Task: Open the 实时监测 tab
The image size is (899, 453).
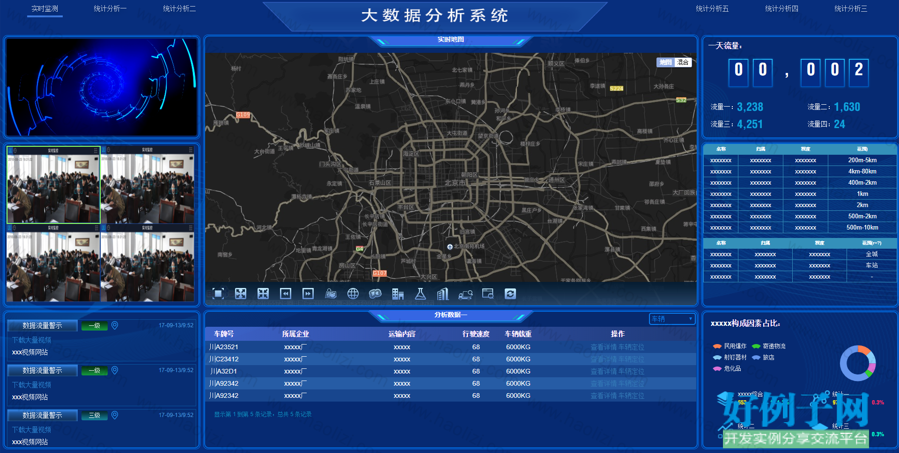Action: pos(45,9)
